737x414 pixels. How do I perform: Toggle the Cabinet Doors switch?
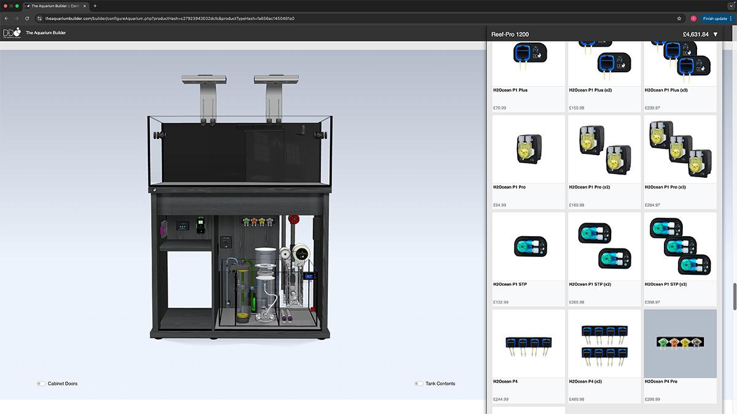41,383
